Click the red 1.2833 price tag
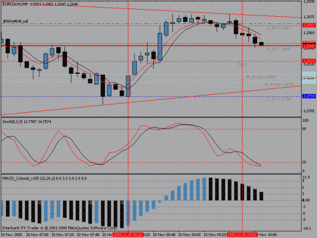This screenshot has width=317, height=238. coord(309,61)
